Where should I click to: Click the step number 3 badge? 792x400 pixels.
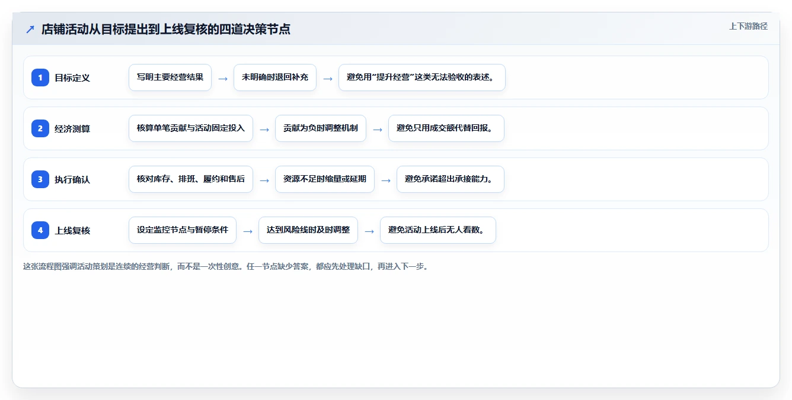pyautogui.click(x=40, y=179)
